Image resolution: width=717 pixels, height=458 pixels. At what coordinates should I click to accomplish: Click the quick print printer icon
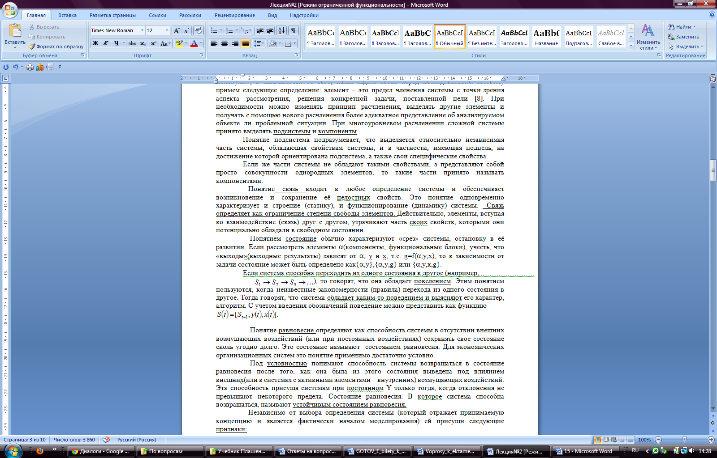[30, 67]
